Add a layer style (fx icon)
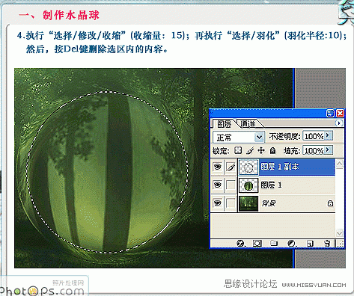The image size is (354, 296). pos(240,243)
